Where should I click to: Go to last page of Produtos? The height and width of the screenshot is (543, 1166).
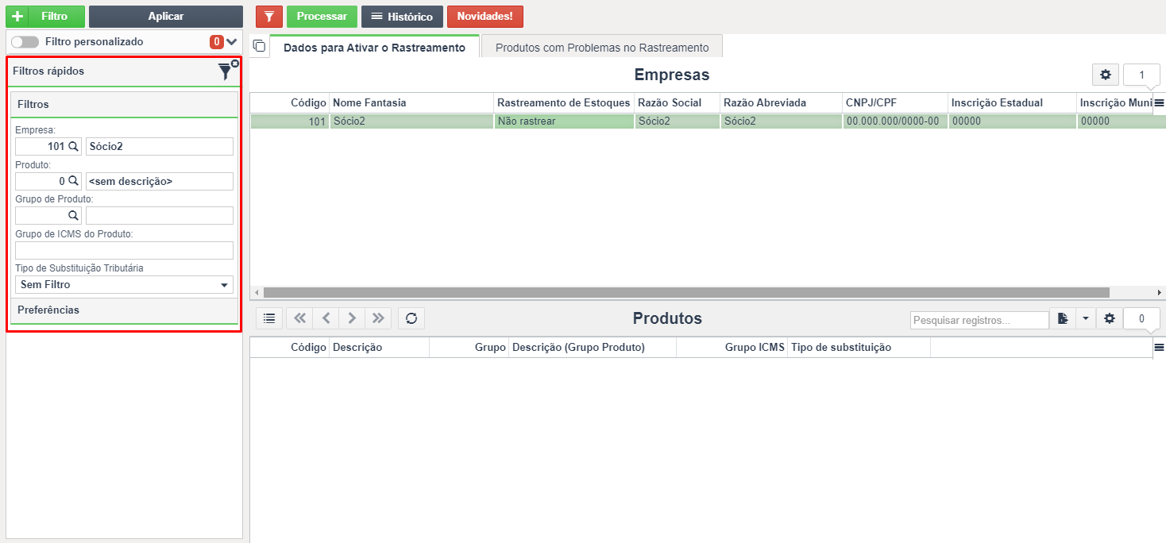378,318
